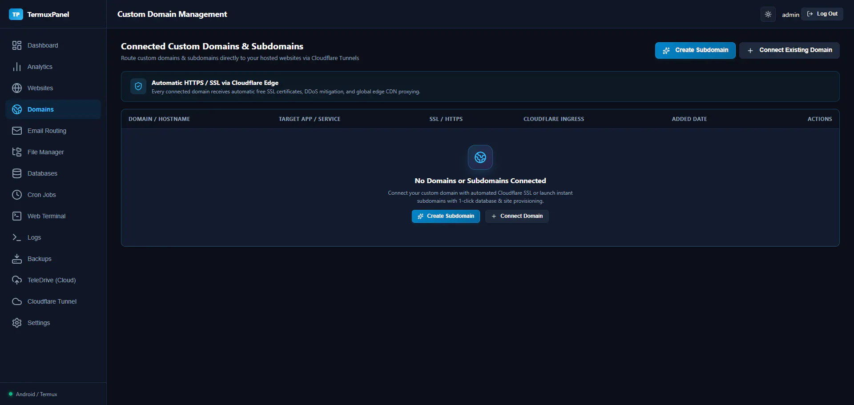Click the Settings gear icon
Screen dimensions: 854x405
coord(17,323)
